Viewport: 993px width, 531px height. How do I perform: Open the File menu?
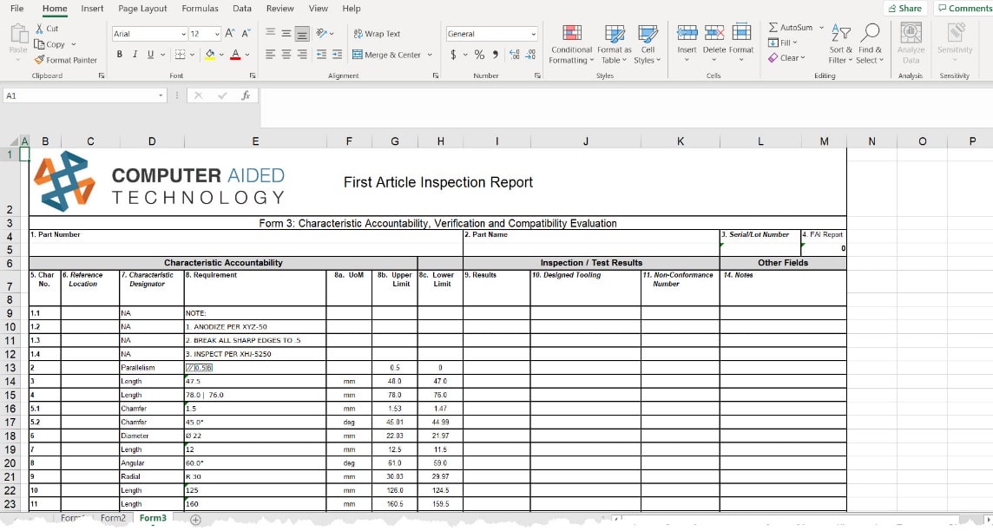point(17,8)
